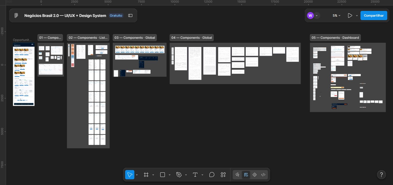Open the Help question mark button
393x185 pixels.
point(381,174)
